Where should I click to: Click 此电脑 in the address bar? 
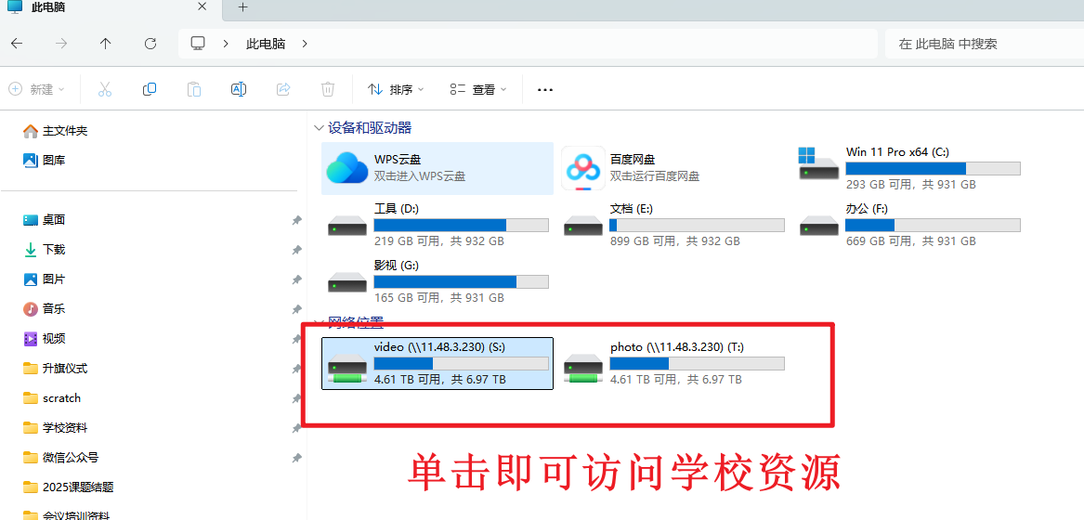[x=266, y=44]
